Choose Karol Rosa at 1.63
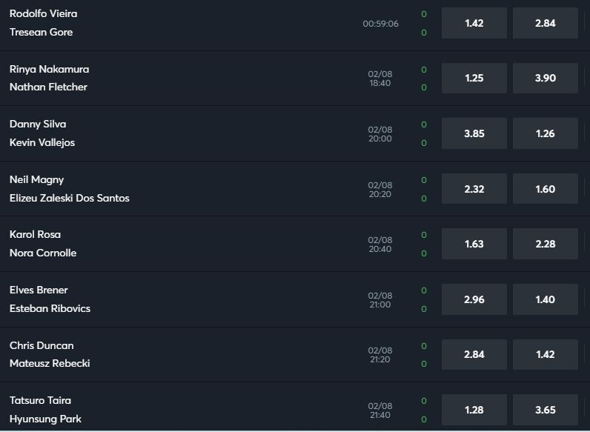Viewport: 590px width, 432px height. (474, 244)
